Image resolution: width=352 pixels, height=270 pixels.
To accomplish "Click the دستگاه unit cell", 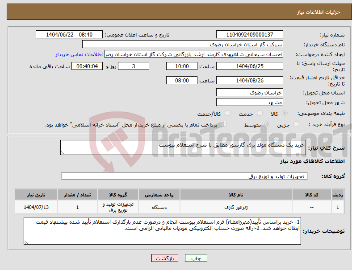I will [159, 207].
